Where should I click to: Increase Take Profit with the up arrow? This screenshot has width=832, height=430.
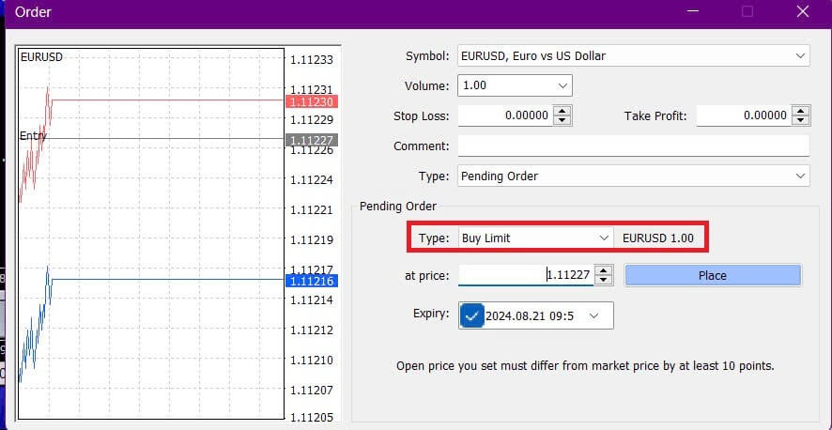point(801,112)
